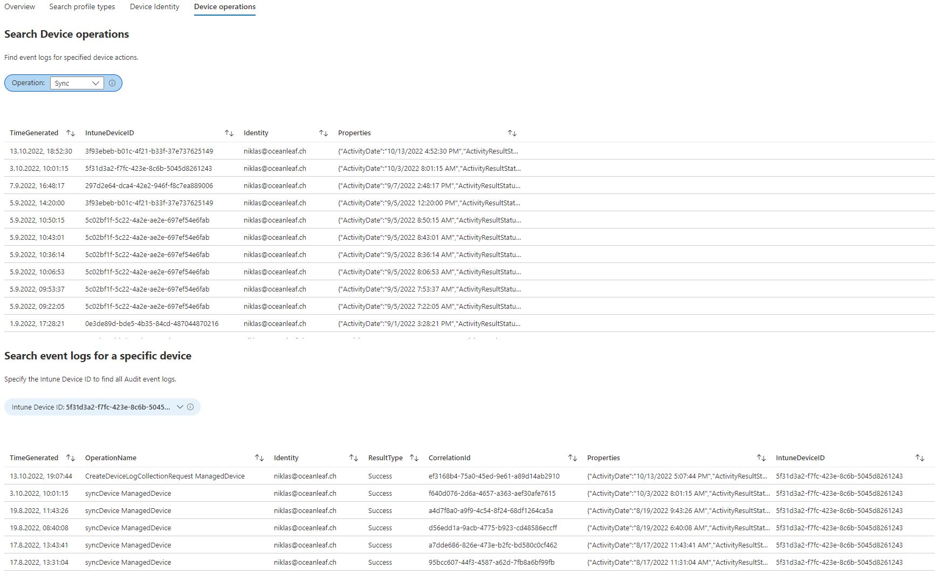Sort the ResultType column
Image resolution: width=935 pixels, height=582 pixels.
tap(414, 458)
